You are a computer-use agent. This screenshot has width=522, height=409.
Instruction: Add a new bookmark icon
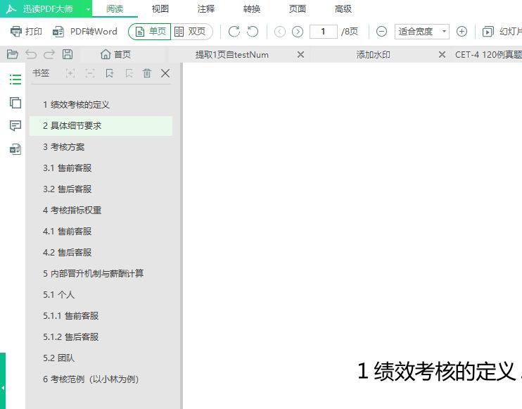pyautogui.click(x=110, y=73)
